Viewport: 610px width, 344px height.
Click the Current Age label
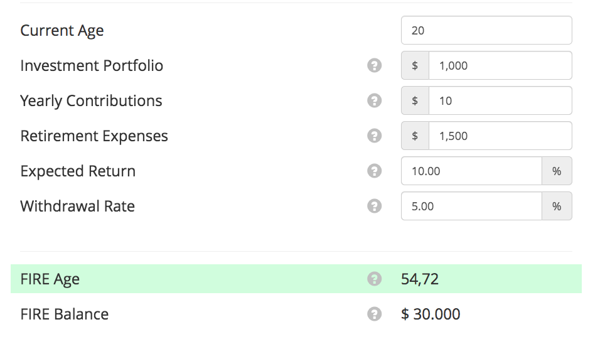pos(62,30)
